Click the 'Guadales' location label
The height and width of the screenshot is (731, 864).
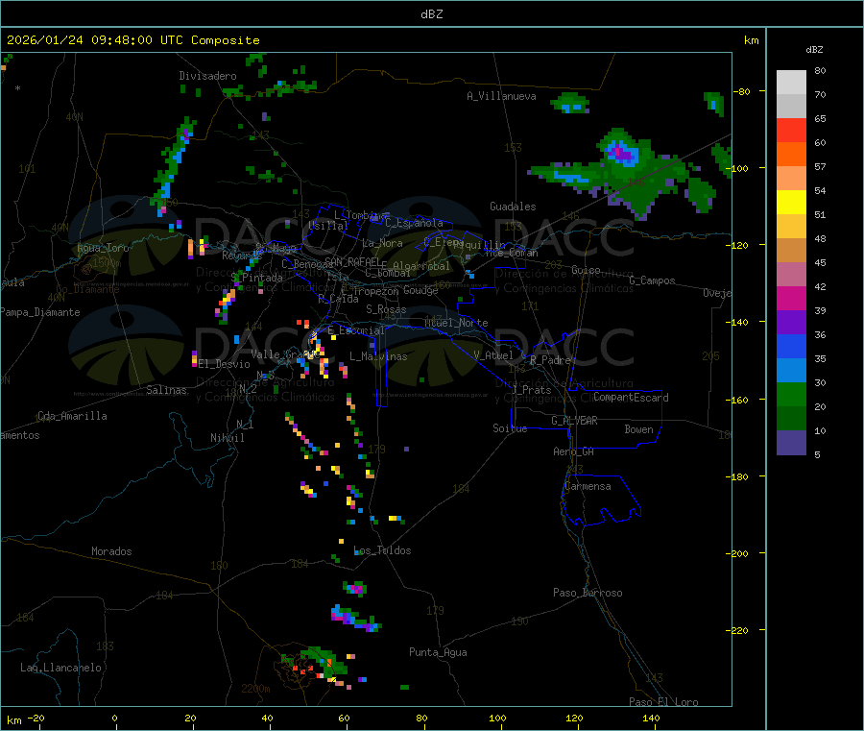[x=513, y=207]
